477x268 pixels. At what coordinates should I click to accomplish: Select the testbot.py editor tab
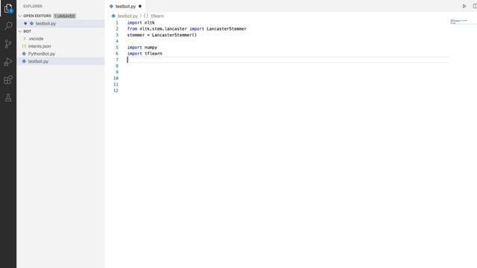(x=125, y=6)
